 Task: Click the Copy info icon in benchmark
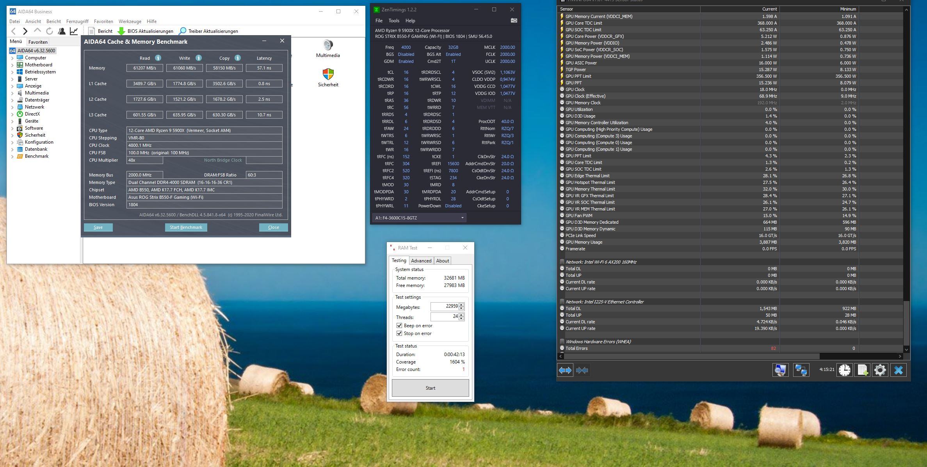point(238,58)
